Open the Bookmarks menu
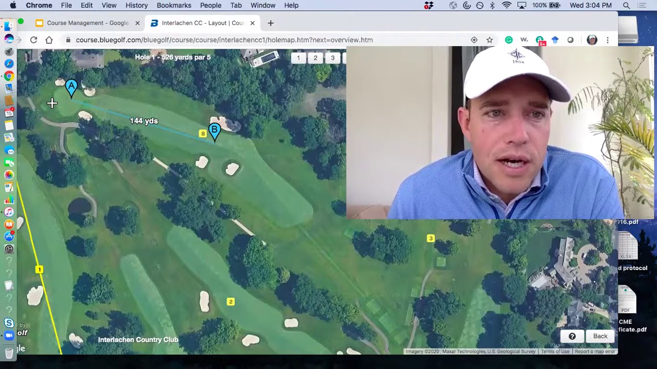The image size is (657, 369). coord(174,5)
